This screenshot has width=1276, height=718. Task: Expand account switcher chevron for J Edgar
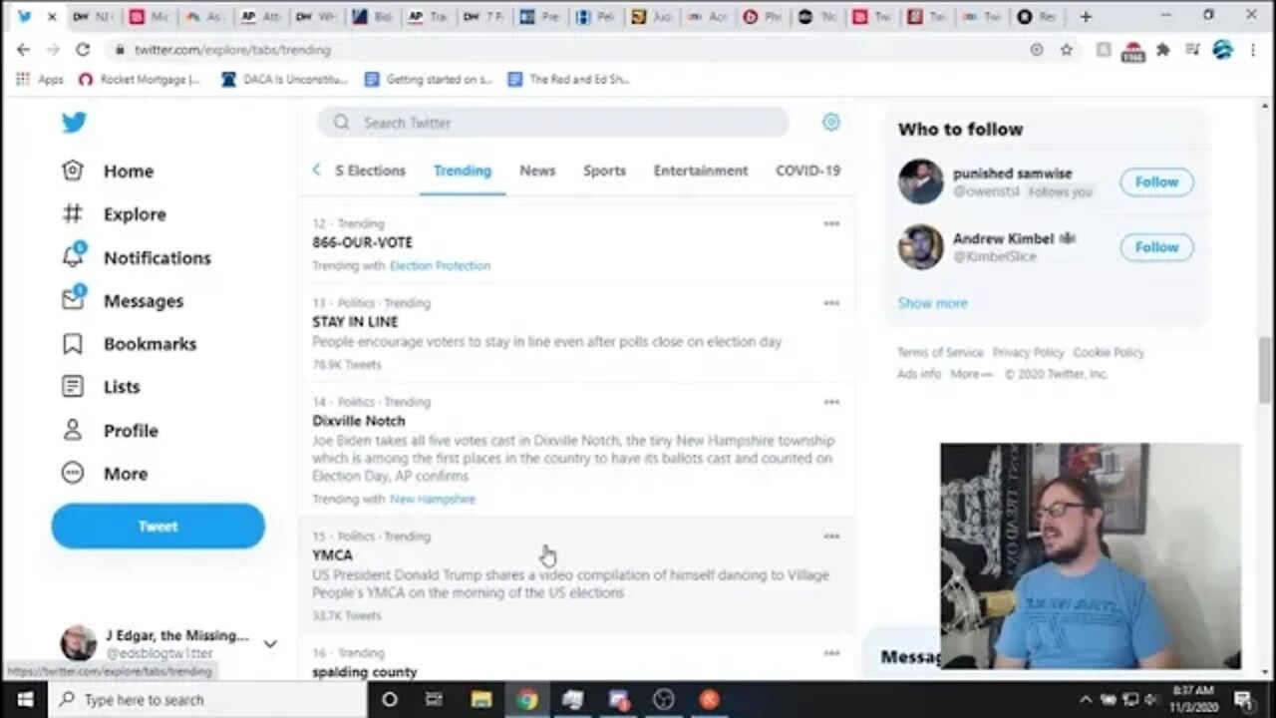(x=269, y=644)
